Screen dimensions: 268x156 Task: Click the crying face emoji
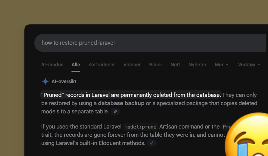248,136
